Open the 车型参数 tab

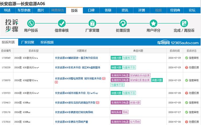[24, 10]
